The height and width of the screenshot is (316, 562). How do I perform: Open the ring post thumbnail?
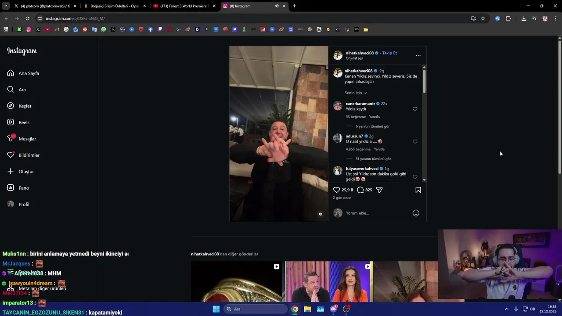pos(236,281)
